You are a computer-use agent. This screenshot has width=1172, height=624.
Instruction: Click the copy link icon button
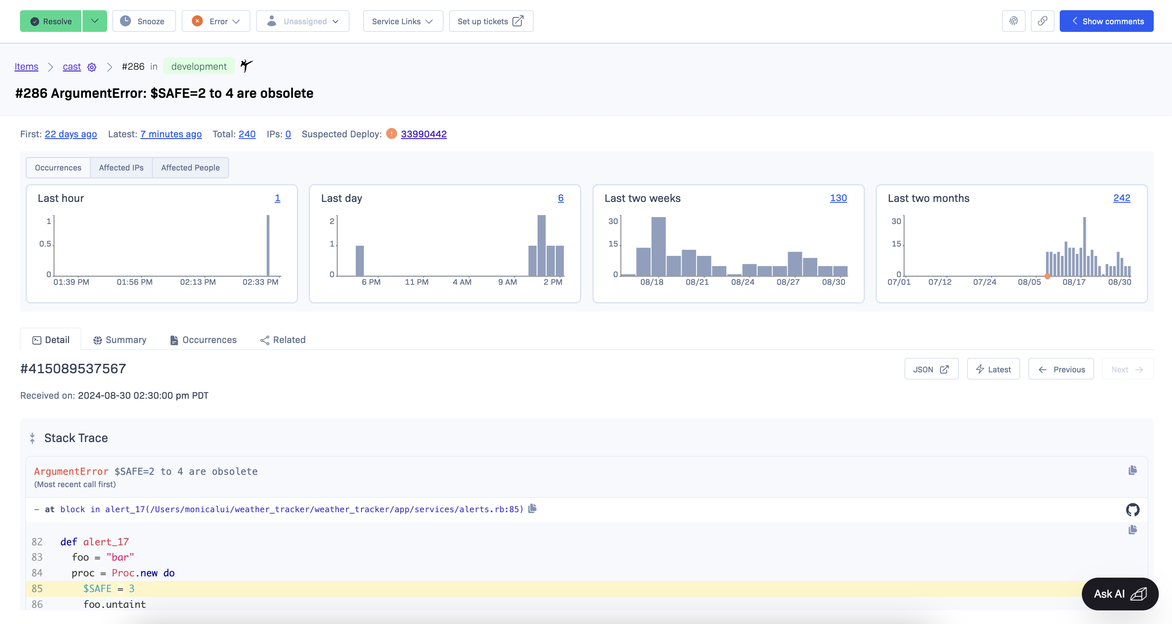pyautogui.click(x=1042, y=21)
